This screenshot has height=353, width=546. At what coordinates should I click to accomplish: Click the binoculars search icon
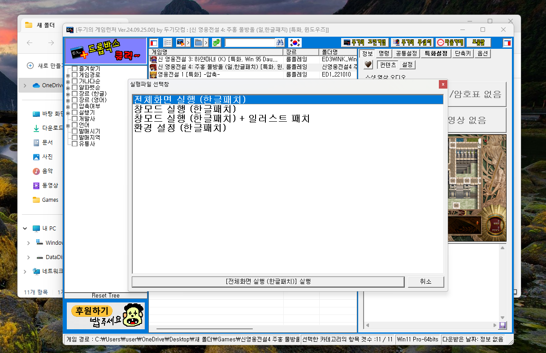(x=280, y=43)
